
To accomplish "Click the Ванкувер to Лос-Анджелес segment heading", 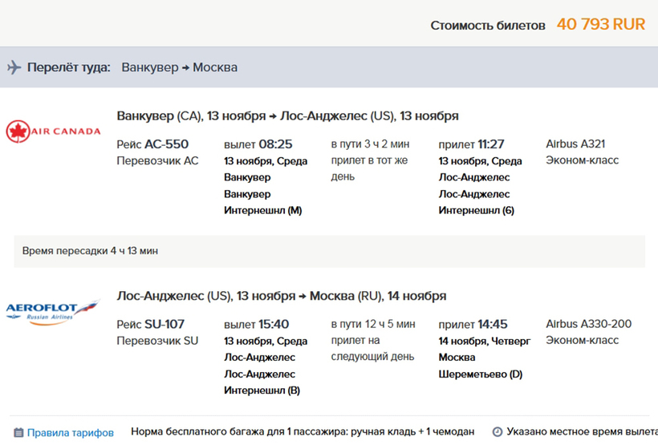I will [287, 115].
